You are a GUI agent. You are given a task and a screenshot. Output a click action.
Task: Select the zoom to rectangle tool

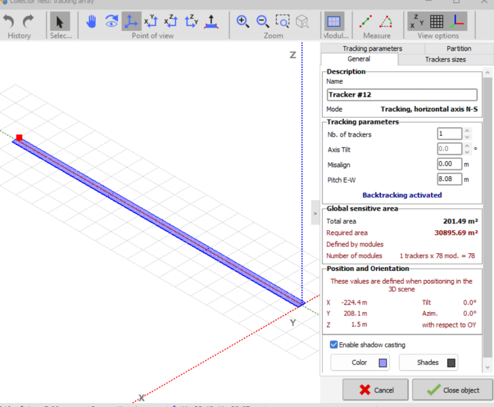(283, 22)
